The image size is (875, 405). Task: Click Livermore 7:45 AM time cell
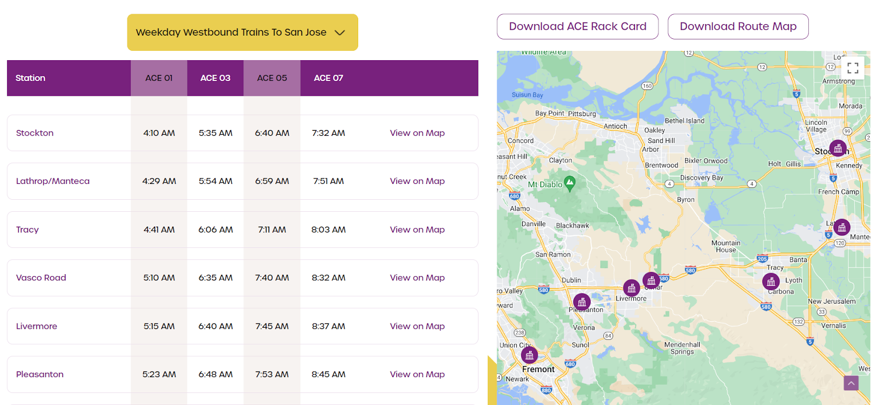pos(272,326)
